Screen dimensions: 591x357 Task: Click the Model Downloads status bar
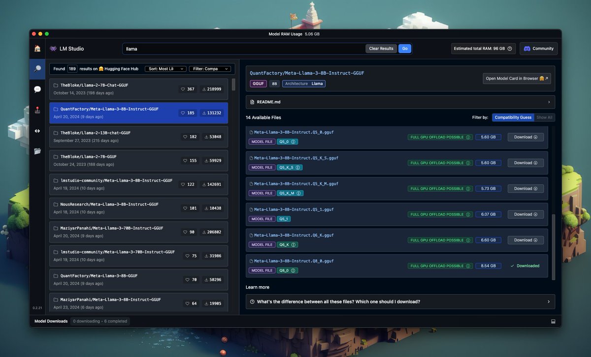(x=81, y=321)
